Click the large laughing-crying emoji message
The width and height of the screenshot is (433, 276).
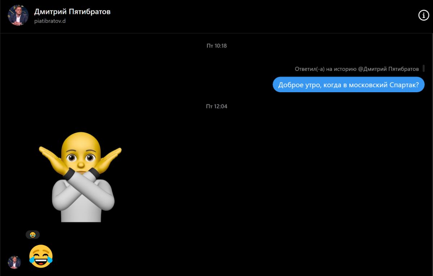[x=41, y=256]
